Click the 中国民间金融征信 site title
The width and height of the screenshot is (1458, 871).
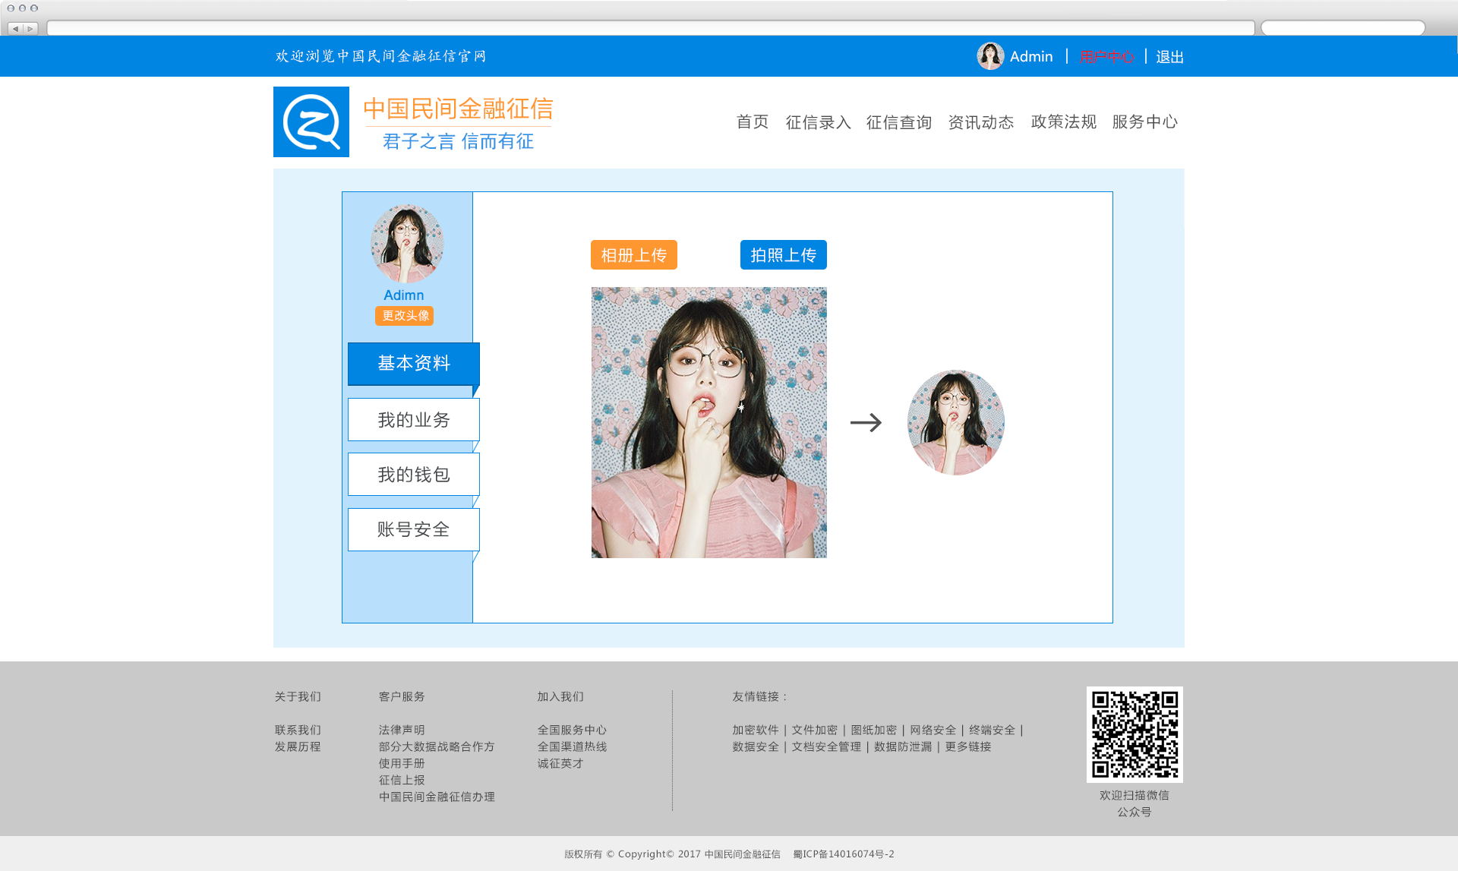pyautogui.click(x=458, y=109)
